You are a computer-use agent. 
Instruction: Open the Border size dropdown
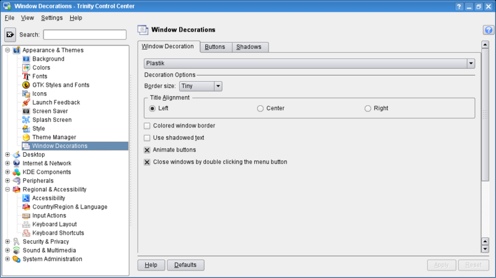pos(201,86)
